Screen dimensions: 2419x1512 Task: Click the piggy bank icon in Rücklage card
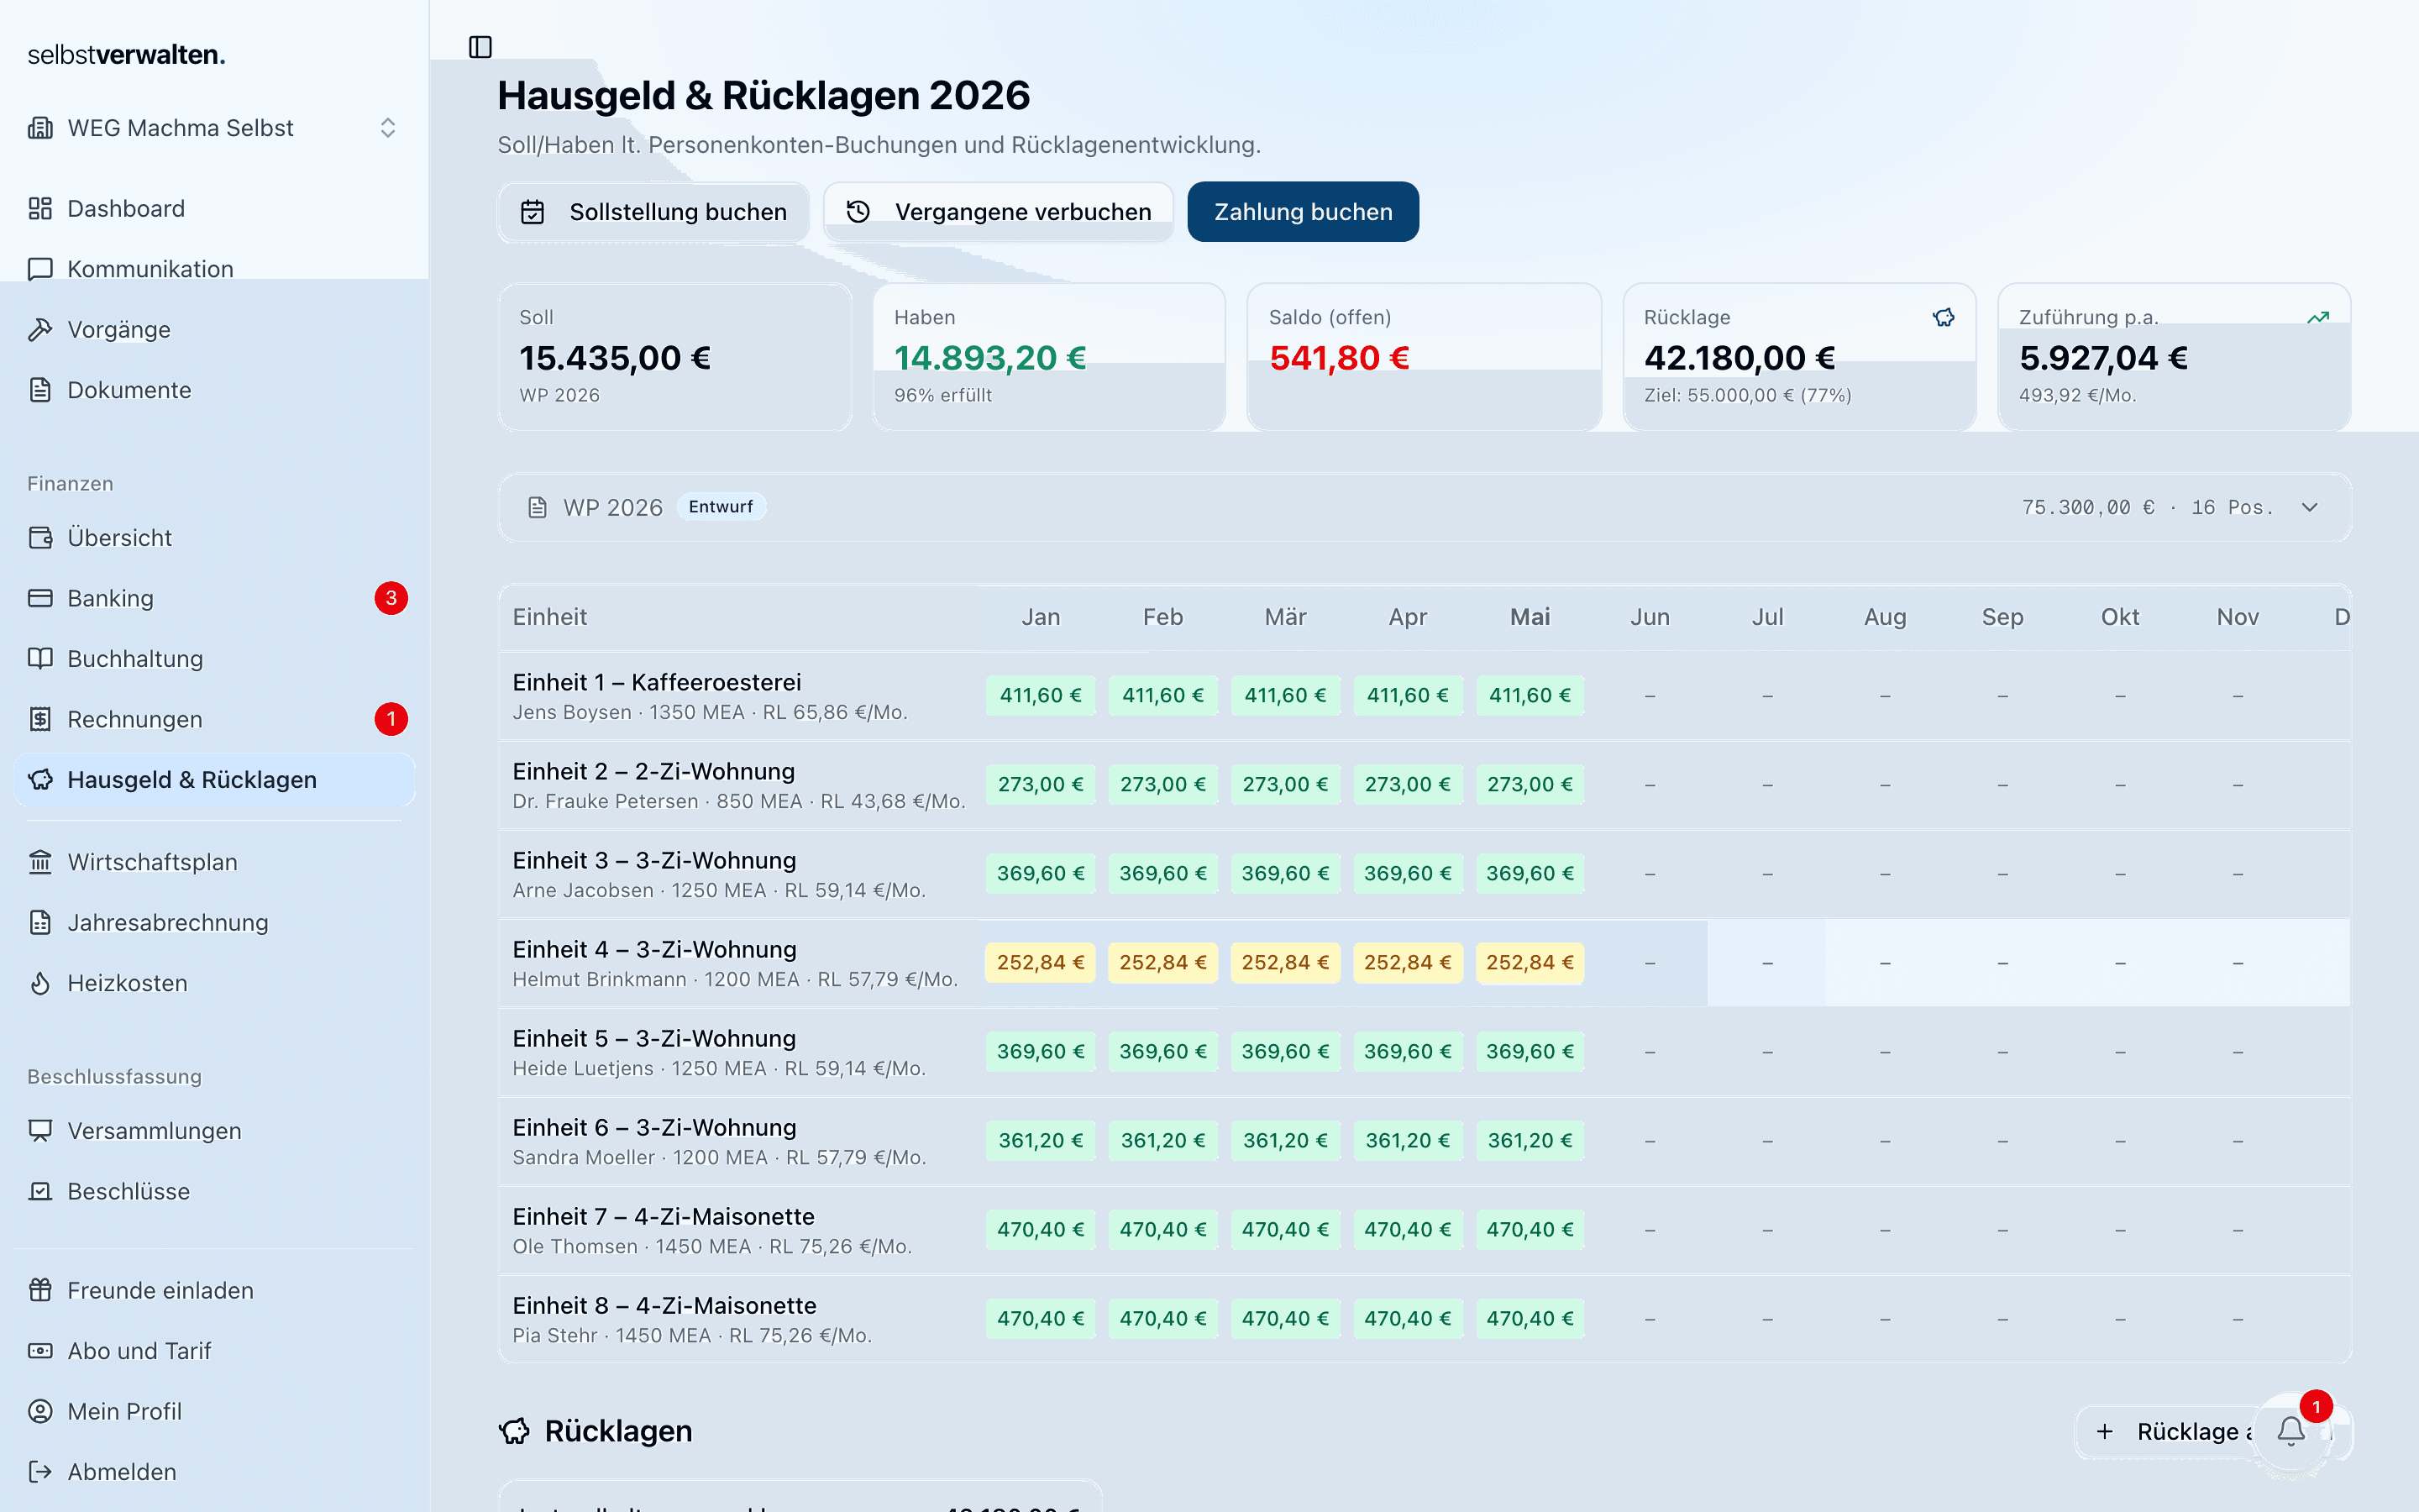[x=1944, y=317]
